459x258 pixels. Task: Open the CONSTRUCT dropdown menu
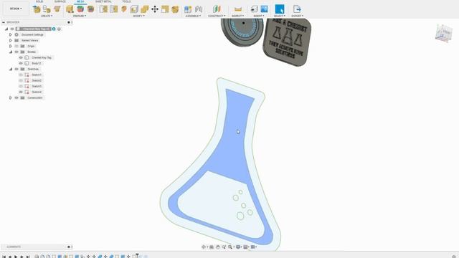pos(217,16)
